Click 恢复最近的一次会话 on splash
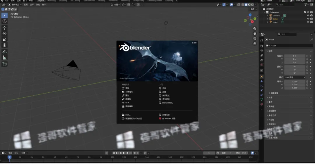315x164 pixels. coord(132,118)
